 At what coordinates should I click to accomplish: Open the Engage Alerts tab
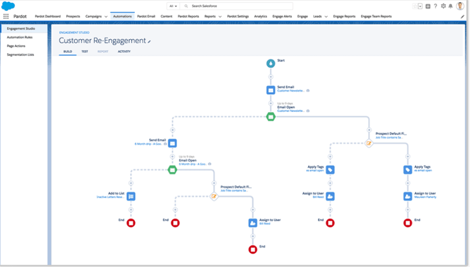[282, 16]
